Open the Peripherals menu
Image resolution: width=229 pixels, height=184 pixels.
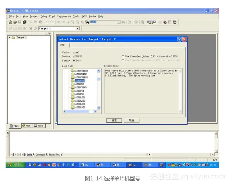[64, 16]
